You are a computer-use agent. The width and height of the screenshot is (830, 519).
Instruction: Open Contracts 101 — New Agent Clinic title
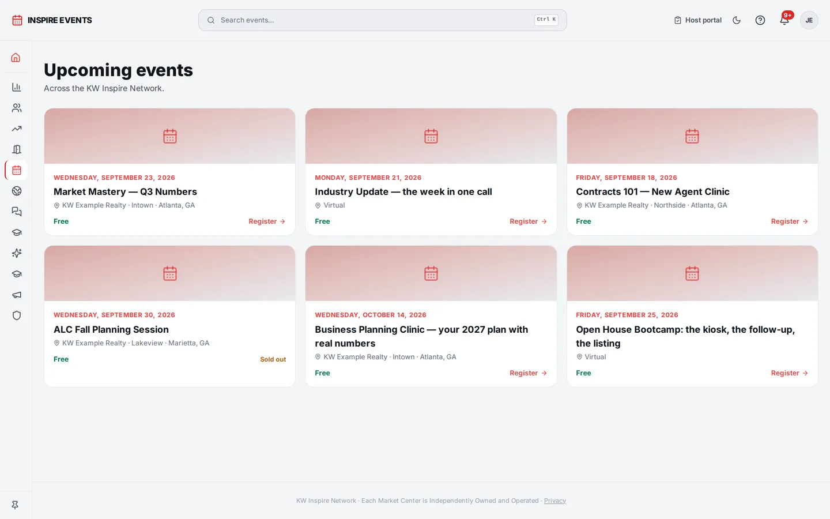tap(652, 191)
